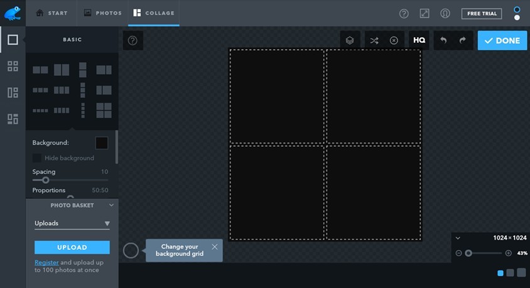Click the circle hint button beside tooltip

pyautogui.click(x=131, y=250)
